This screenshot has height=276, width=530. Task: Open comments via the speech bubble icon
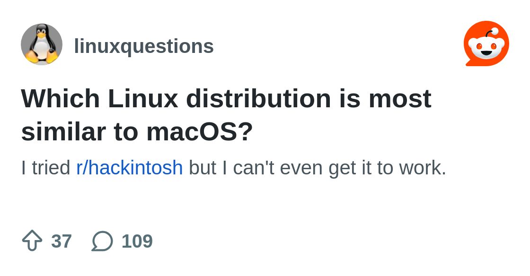(102, 241)
